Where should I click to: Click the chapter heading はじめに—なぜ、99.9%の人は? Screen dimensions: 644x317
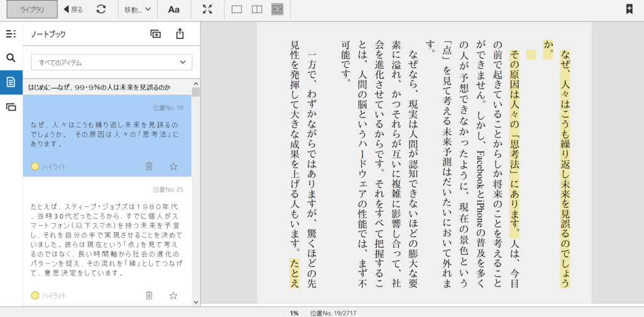100,87
